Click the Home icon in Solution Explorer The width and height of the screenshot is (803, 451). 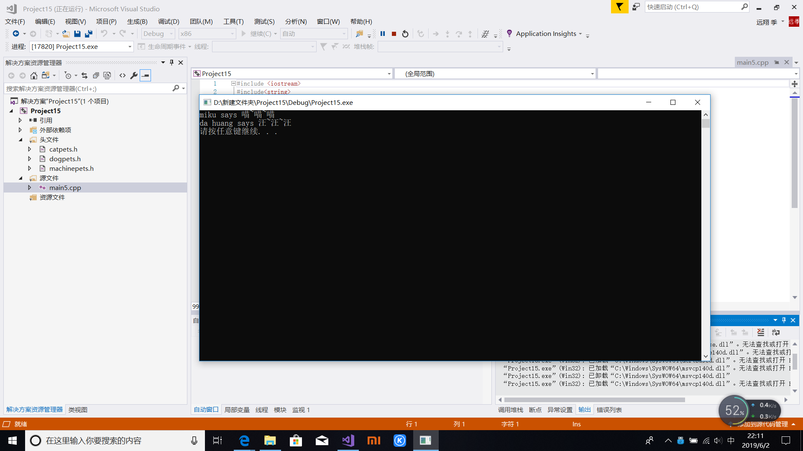point(34,76)
